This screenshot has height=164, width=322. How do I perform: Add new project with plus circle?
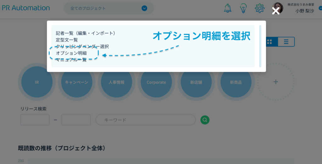point(276,82)
